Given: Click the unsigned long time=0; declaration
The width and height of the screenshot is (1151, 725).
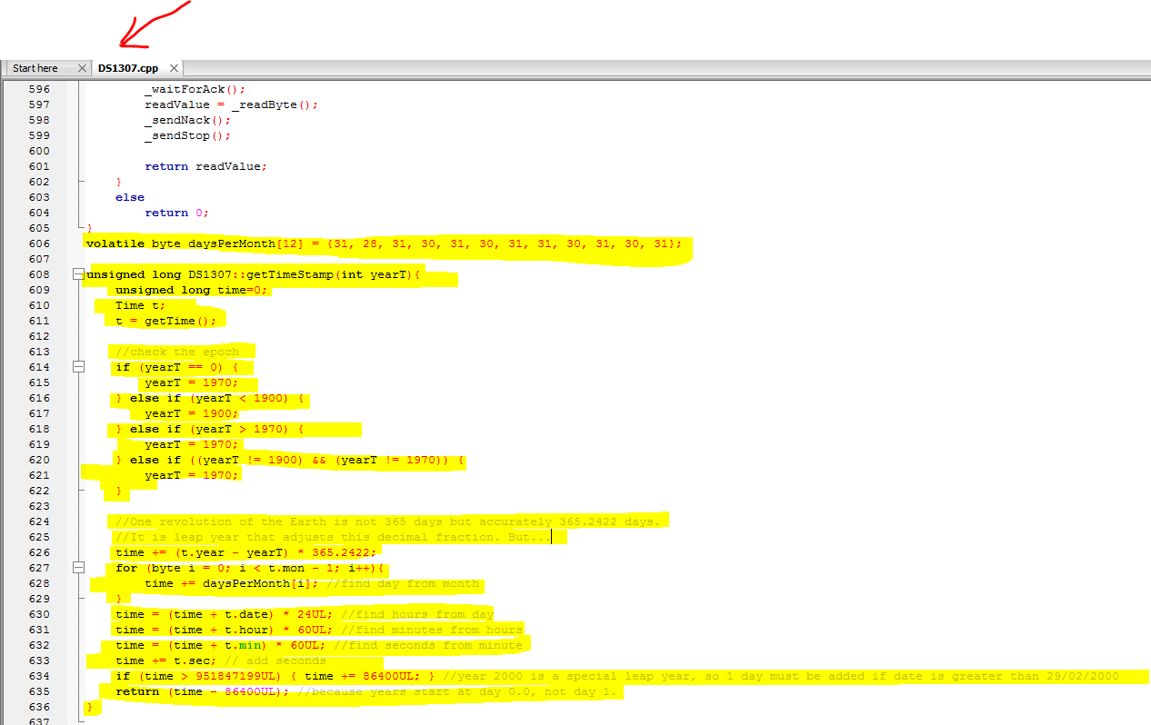Looking at the screenshot, I should click(192, 290).
